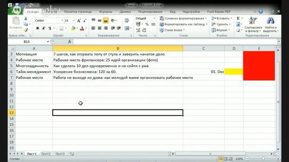Apply thousands separator 000 format
Image resolution: width=289 pixels, height=162 pixels.
153,24
